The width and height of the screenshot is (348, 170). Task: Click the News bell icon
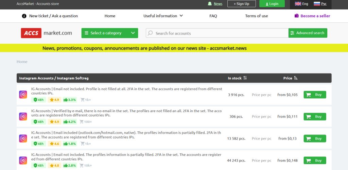tap(210, 4)
